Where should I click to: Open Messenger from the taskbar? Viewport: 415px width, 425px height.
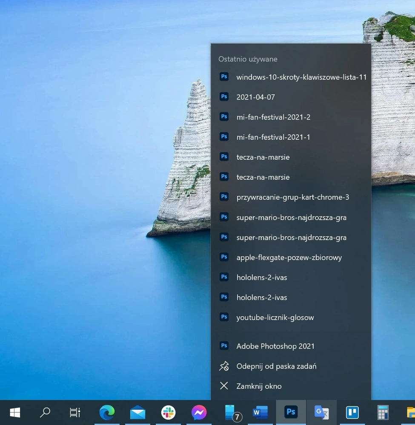199,413
